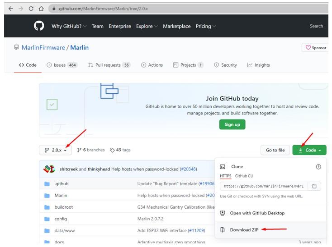
Task: Click the Go to file button
Action: pyautogui.click(x=275, y=150)
